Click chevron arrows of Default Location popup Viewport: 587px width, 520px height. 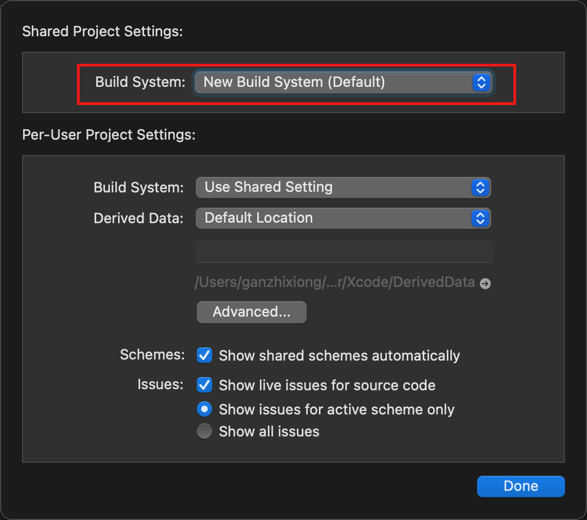[481, 218]
